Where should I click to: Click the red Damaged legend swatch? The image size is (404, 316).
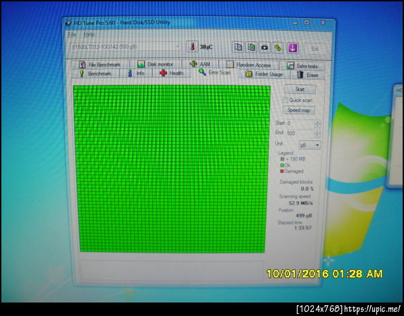point(282,171)
